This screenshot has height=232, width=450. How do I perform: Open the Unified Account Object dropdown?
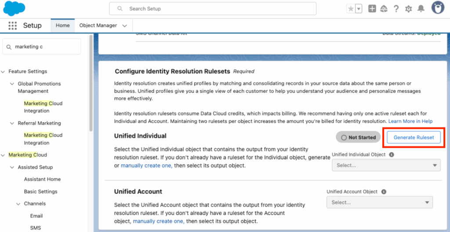pos(379,203)
